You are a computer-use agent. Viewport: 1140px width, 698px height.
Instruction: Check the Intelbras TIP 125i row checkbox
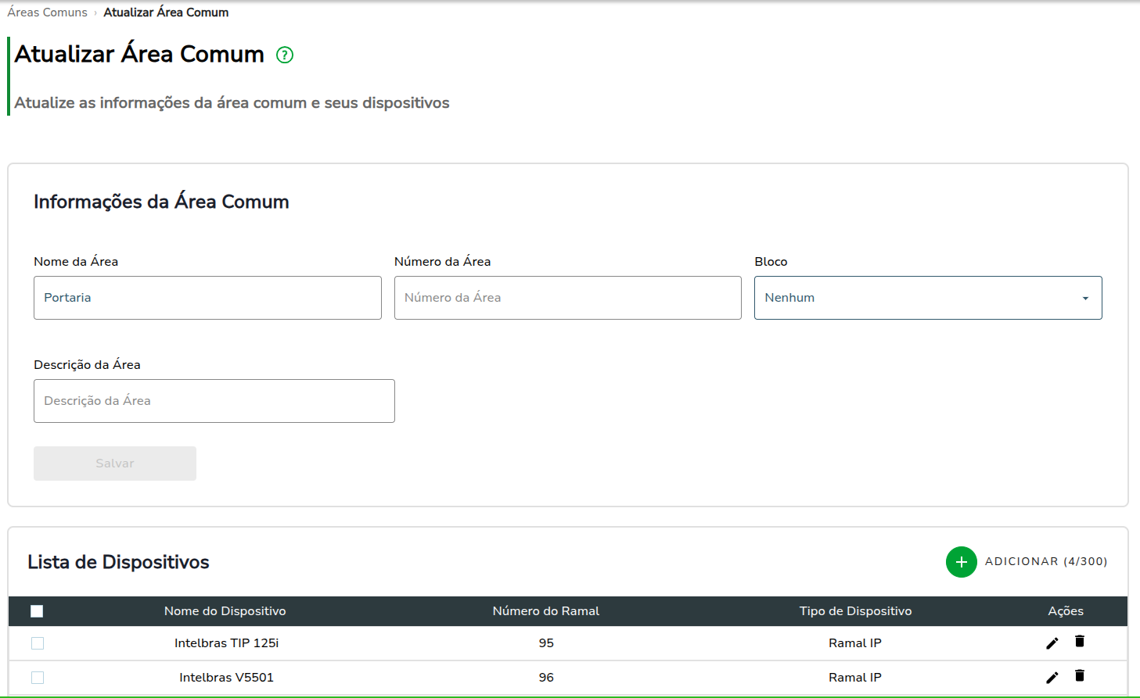pyautogui.click(x=38, y=643)
